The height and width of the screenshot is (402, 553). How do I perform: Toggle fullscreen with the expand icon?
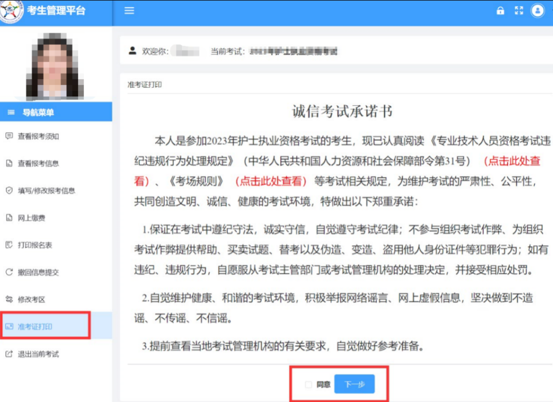point(519,11)
